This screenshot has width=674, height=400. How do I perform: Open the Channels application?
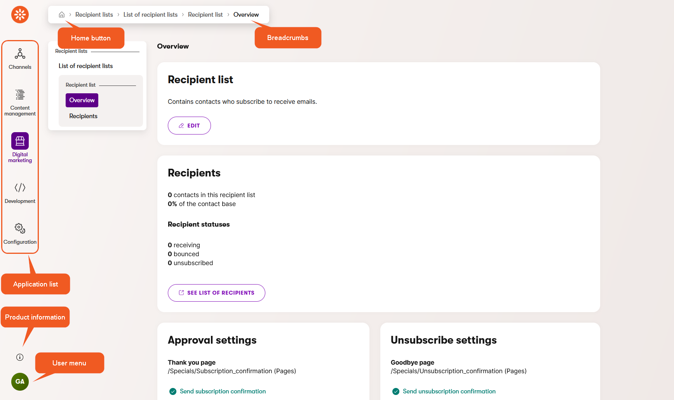[x=20, y=59]
